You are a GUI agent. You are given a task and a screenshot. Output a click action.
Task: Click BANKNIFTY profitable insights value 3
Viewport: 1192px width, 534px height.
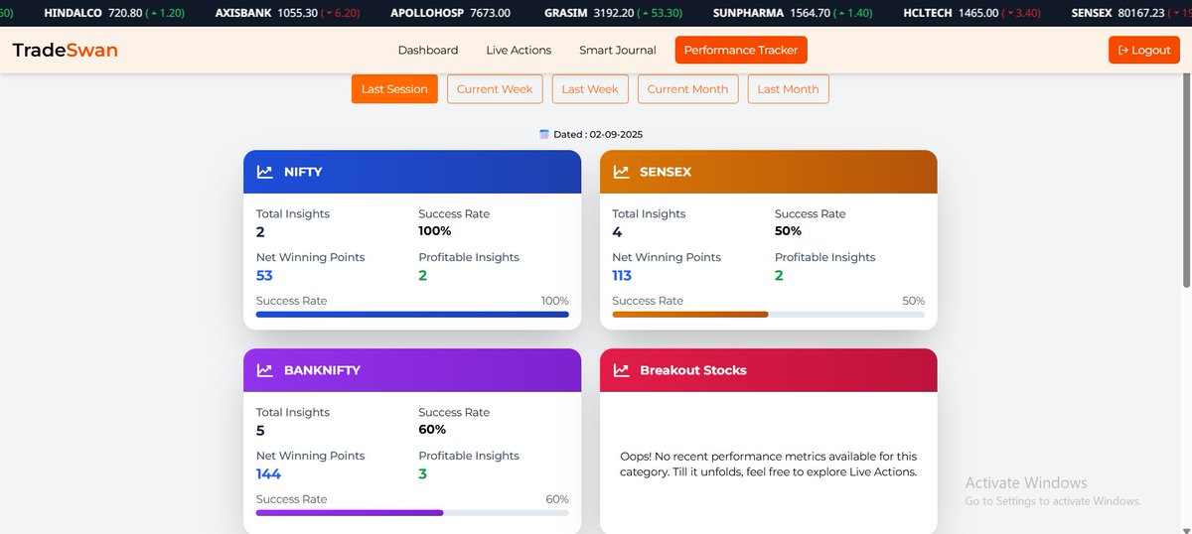(x=422, y=473)
